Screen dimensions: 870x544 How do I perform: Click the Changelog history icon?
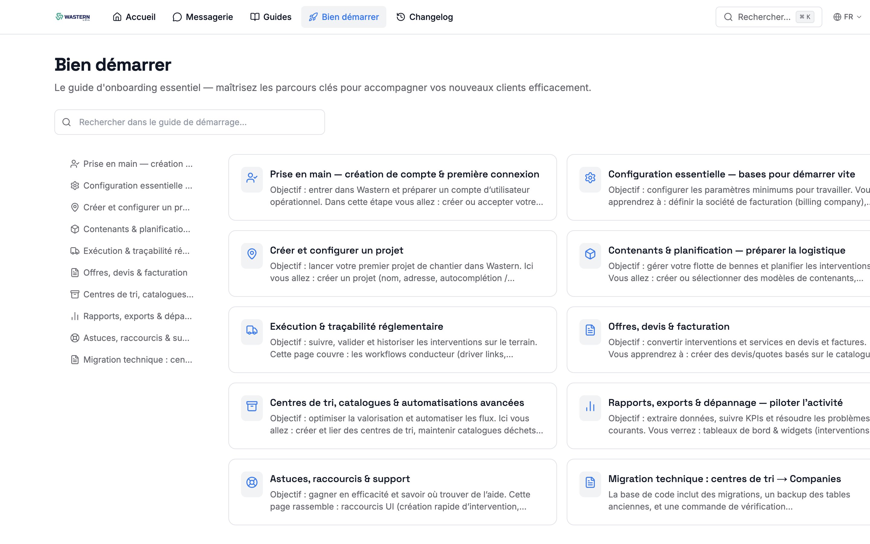point(400,17)
